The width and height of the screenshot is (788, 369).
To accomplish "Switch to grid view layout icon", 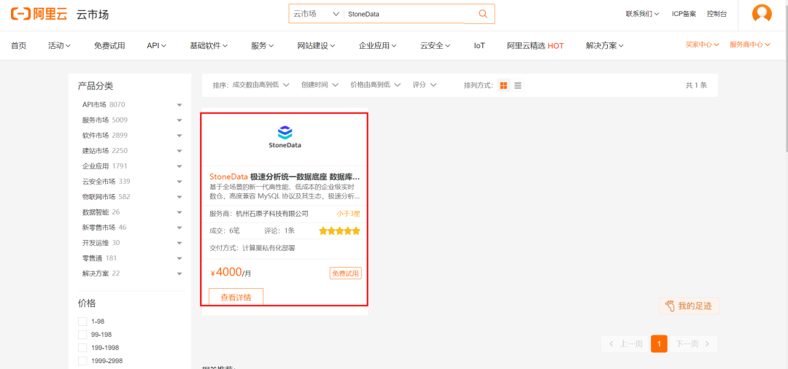I will pos(503,85).
